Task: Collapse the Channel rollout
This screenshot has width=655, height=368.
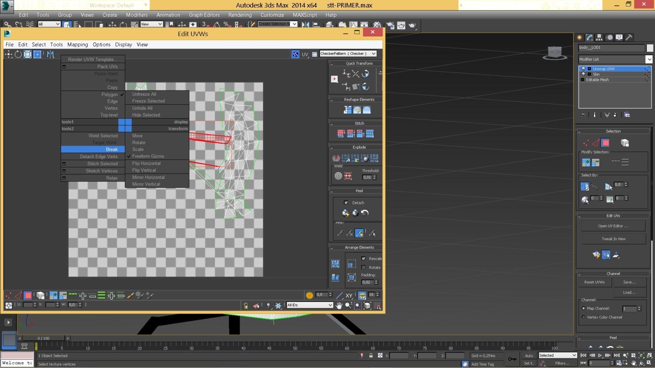Action: [580, 274]
